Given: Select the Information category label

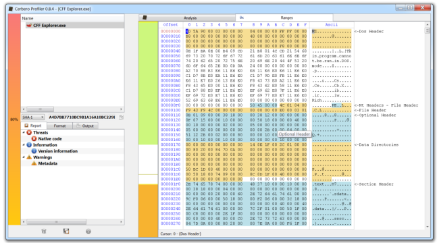Looking at the screenshot, I should (x=45, y=144).
